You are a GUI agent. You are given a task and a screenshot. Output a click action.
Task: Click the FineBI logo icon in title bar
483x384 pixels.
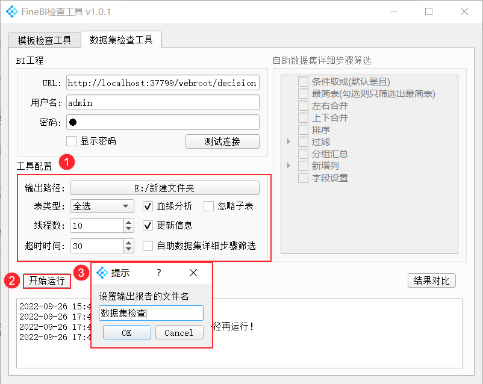pyautogui.click(x=12, y=11)
